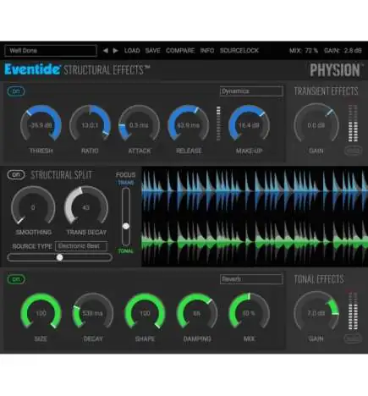
Task: Click the Tonal Effects GAIN knob
Action: point(316,311)
